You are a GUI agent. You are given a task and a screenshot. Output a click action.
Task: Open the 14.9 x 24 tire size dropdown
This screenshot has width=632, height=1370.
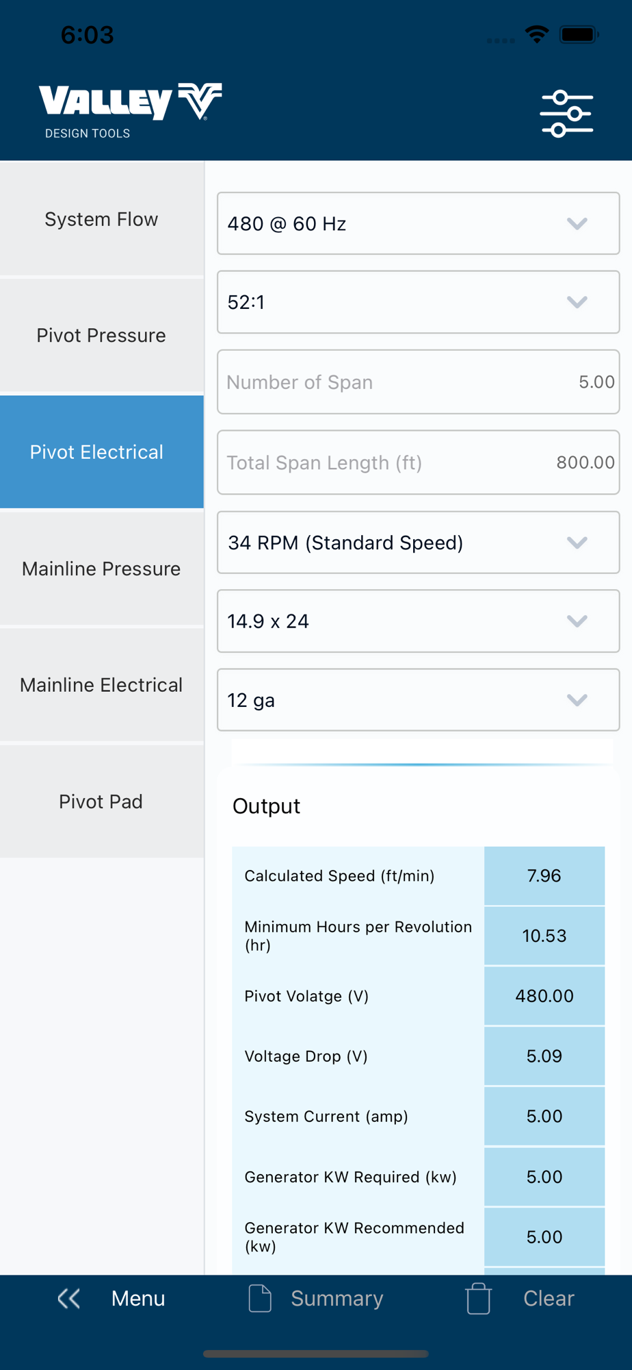click(418, 621)
